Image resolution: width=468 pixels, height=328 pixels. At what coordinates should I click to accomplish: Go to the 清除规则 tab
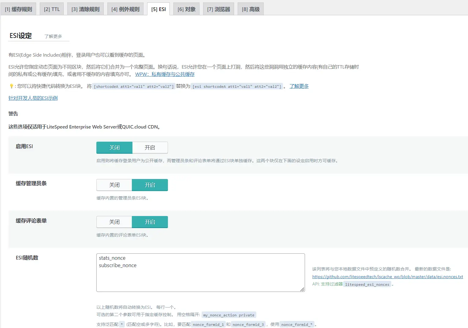click(x=85, y=9)
